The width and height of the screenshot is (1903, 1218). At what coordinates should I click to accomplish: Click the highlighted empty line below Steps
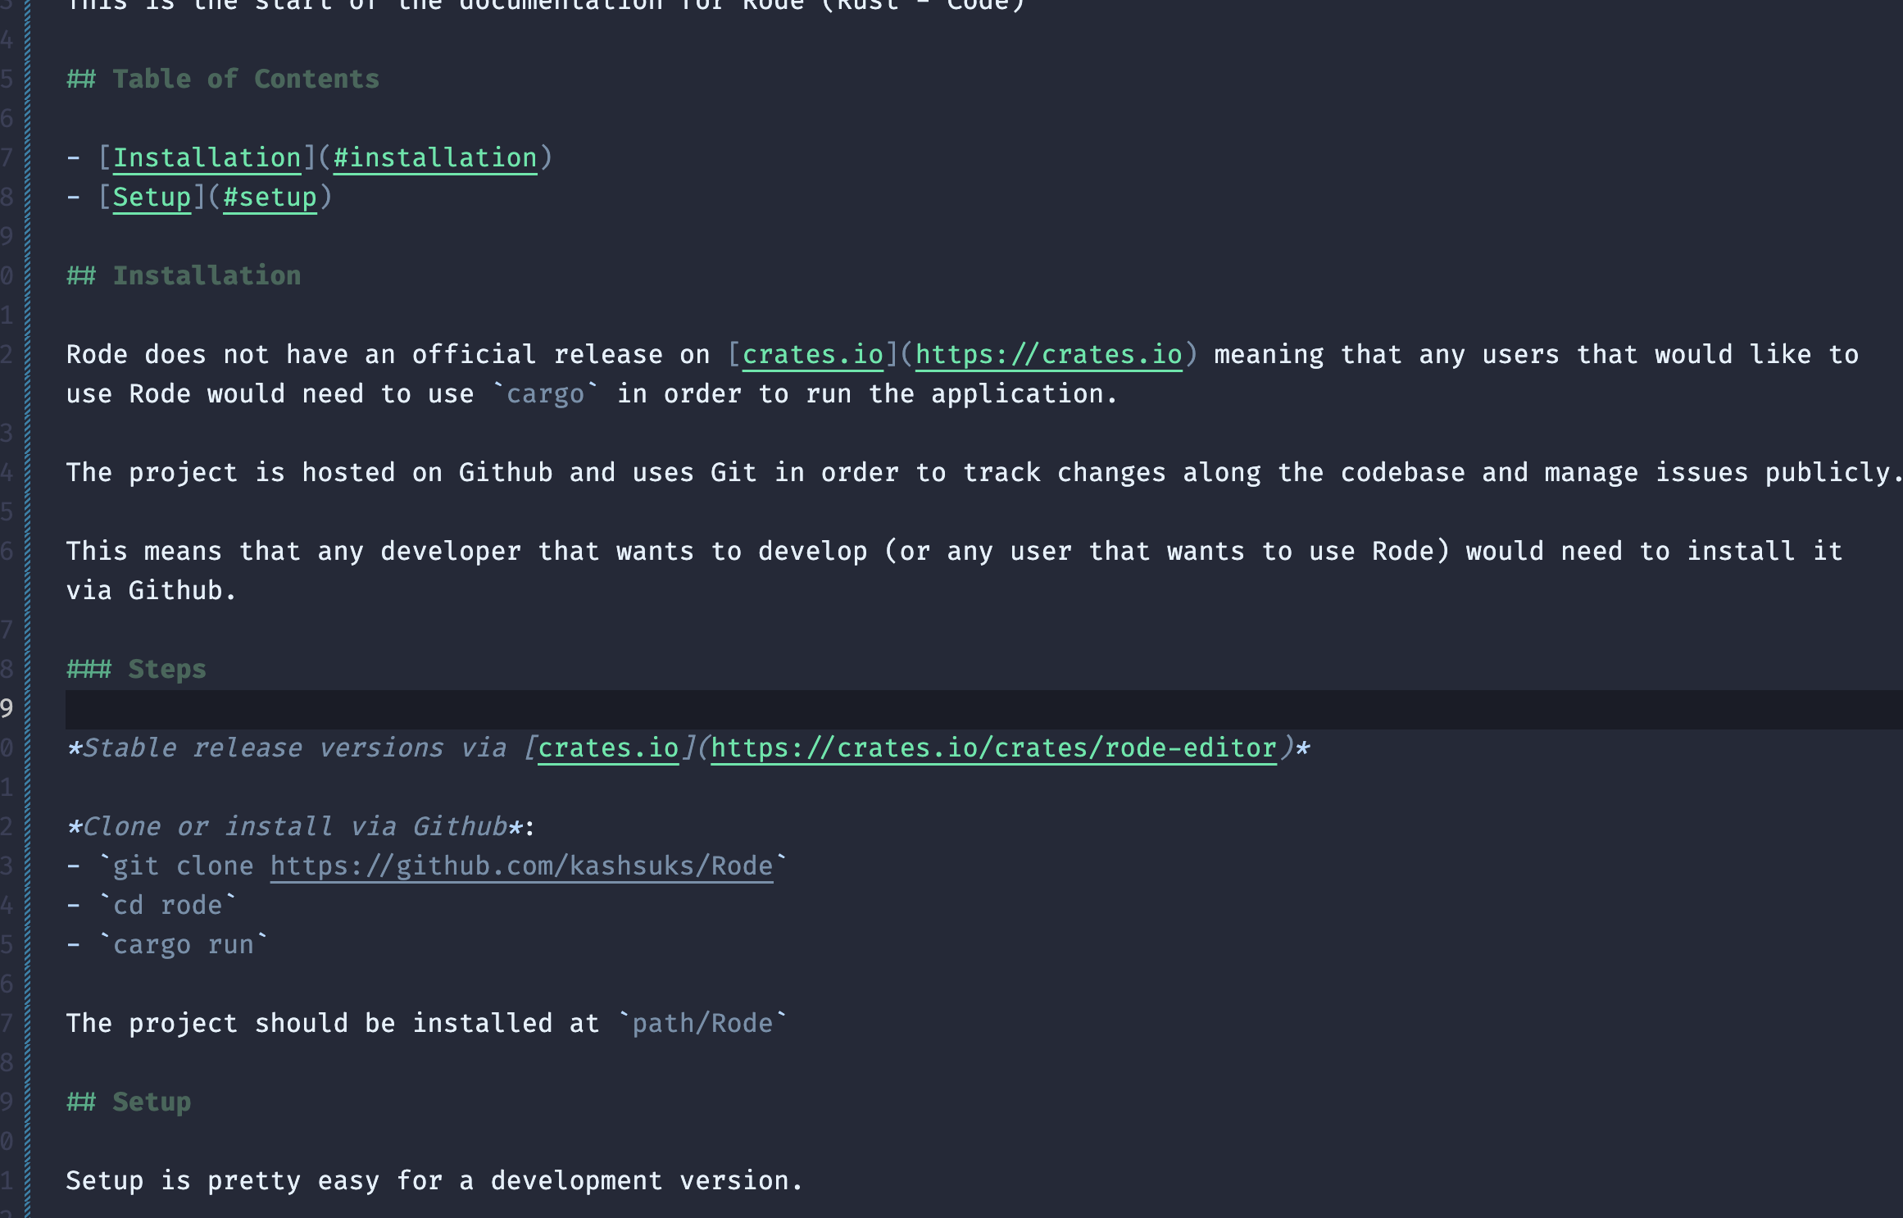(x=820, y=709)
